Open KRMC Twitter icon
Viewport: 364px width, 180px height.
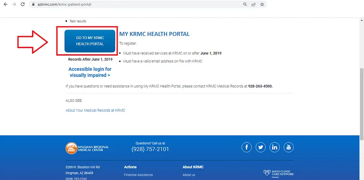(261, 147)
